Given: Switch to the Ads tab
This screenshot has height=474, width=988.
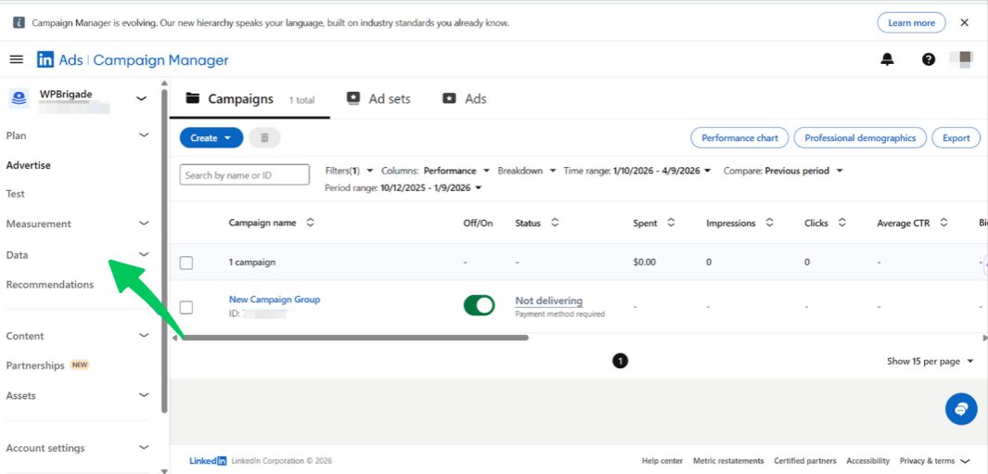Looking at the screenshot, I should [465, 99].
